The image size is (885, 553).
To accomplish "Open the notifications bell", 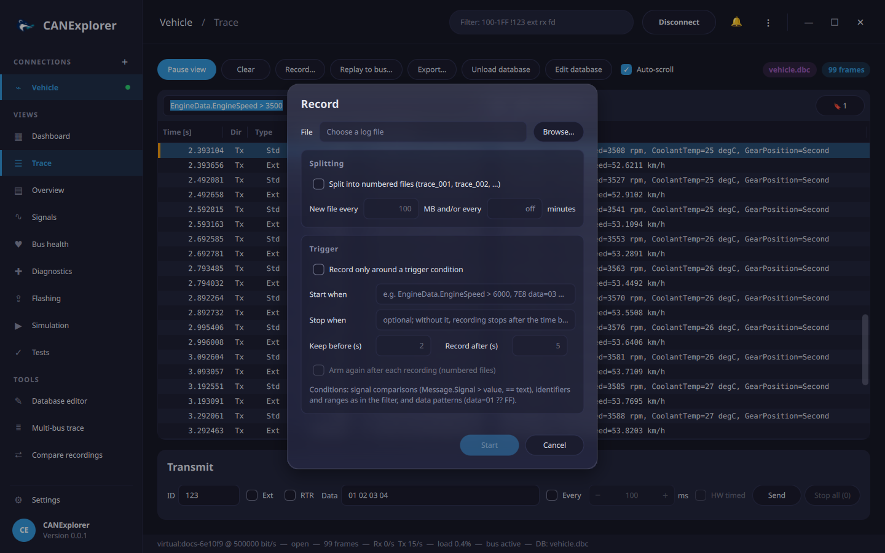I will click(x=736, y=22).
